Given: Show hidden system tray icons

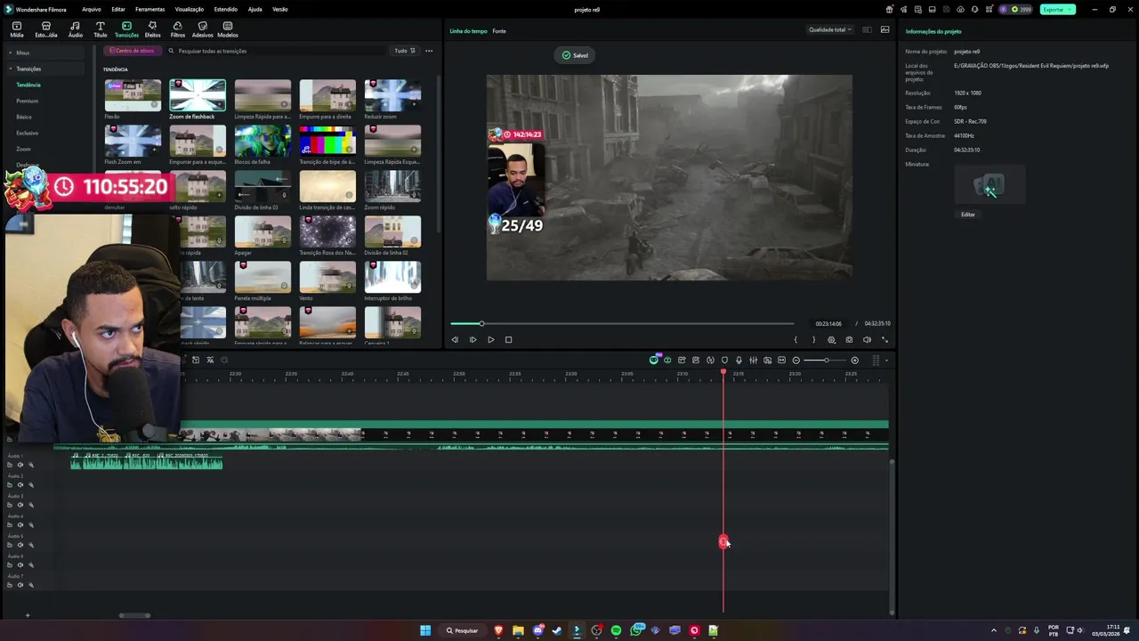Looking at the screenshot, I should (x=994, y=630).
